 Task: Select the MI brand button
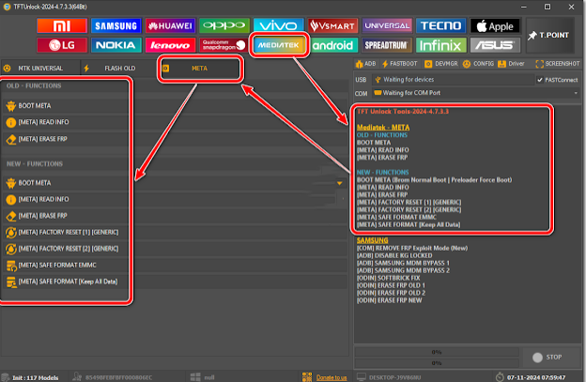coord(62,25)
